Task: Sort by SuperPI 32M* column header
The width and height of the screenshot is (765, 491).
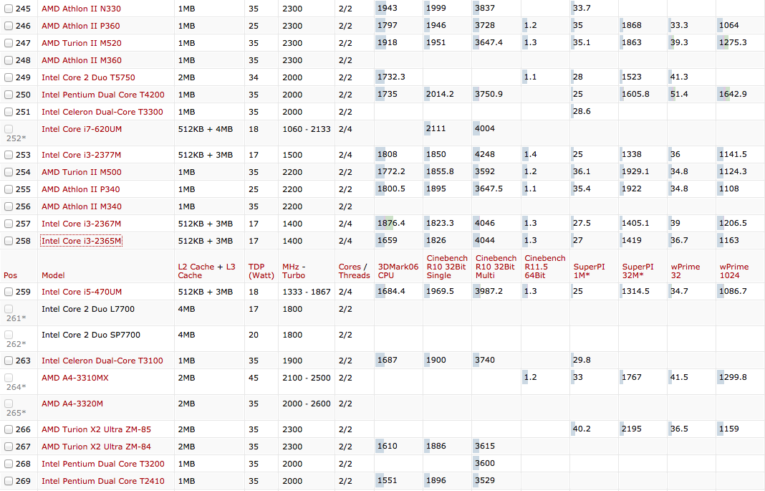Action: point(639,270)
